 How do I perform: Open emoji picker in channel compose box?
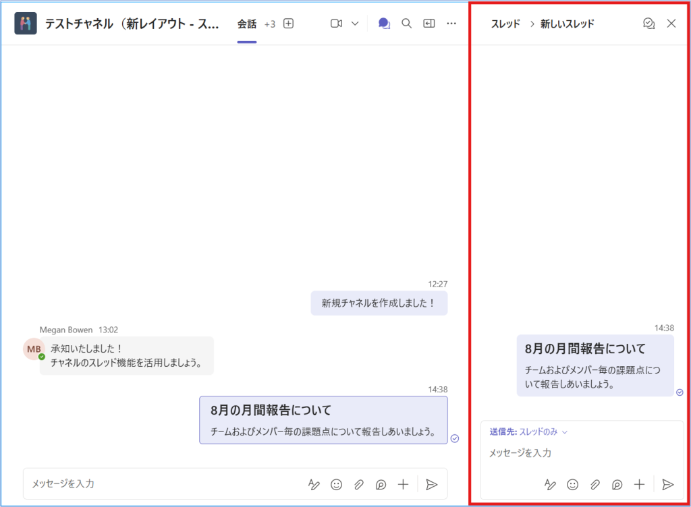coord(336,485)
